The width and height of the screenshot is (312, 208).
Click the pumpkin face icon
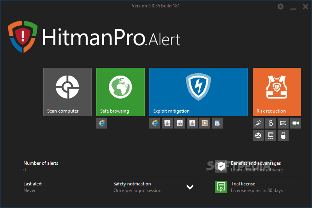pos(258,136)
